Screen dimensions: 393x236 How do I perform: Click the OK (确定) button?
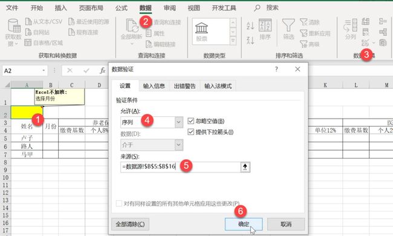[x=244, y=224]
